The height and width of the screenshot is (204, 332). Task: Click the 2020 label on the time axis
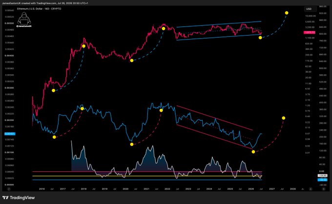pos(125,189)
